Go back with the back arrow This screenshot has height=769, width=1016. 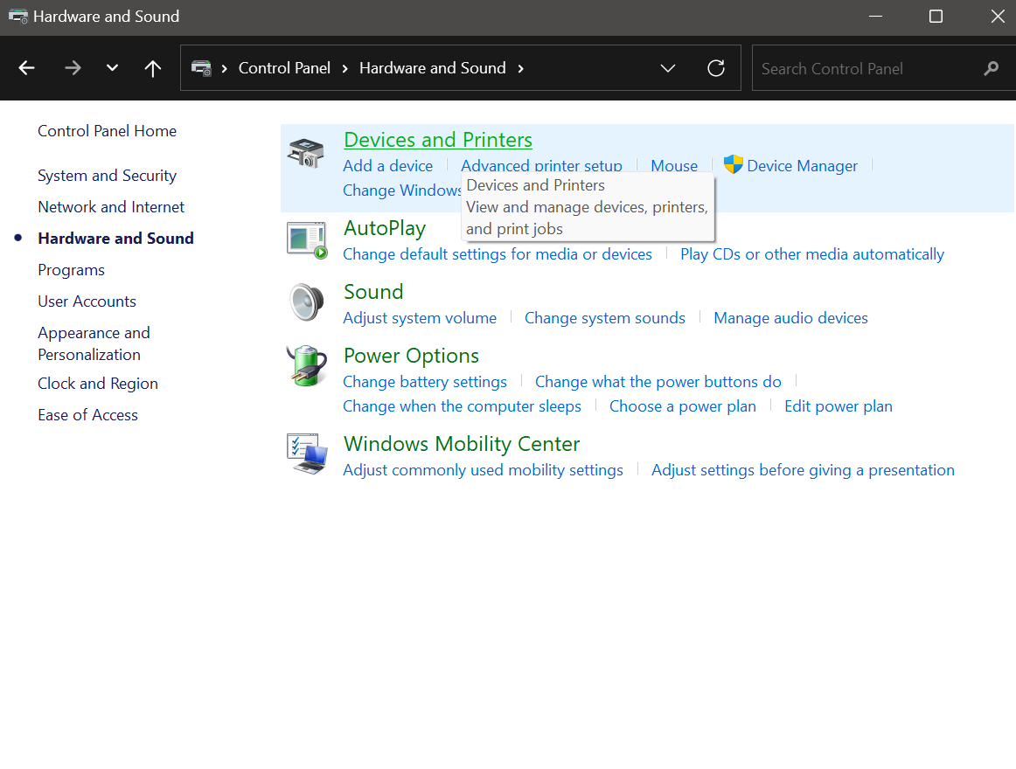[26, 68]
